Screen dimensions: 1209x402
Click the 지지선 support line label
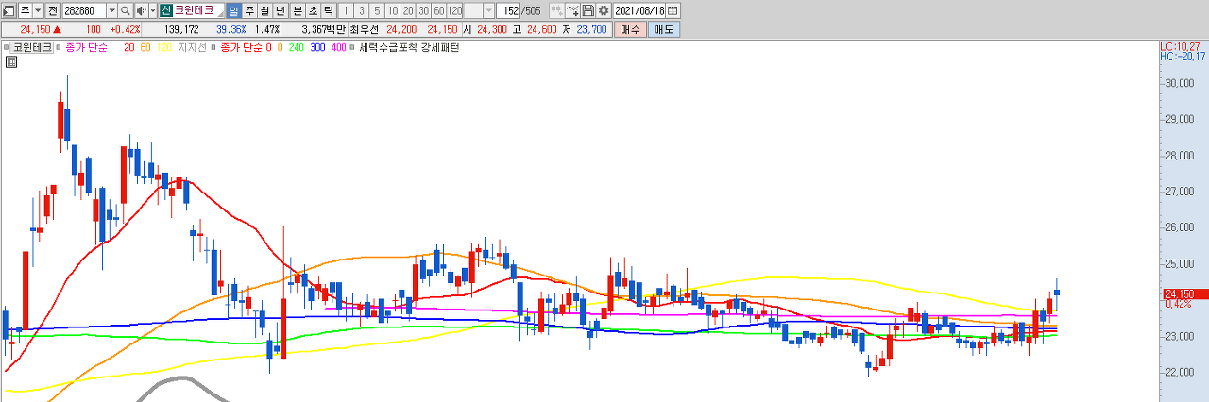[193, 47]
